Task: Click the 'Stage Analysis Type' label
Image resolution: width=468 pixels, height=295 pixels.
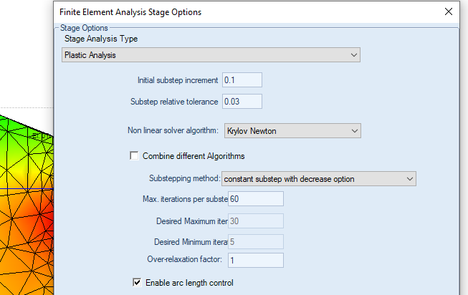Action: [x=101, y=39]
